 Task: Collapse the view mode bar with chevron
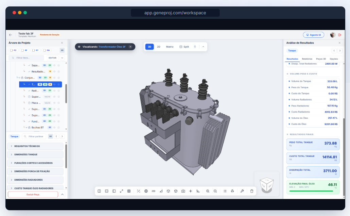203,47
